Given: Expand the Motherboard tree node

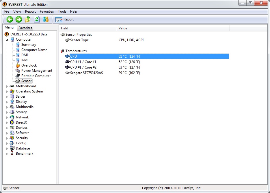Looking at the screenshot, I should click(x=7, y=86).
